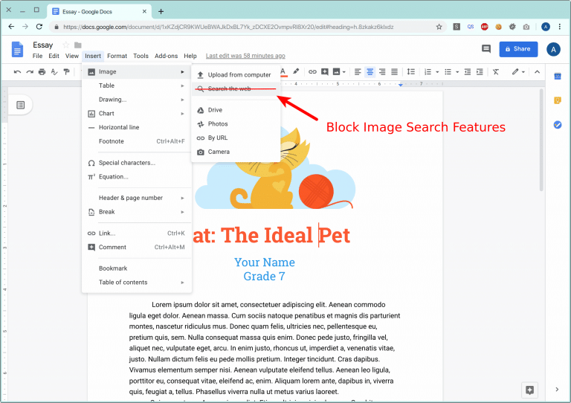Toggle justify alignment

point(394,71)
